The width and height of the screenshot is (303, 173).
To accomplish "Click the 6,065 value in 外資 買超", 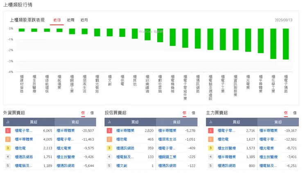I will point(48,131).
